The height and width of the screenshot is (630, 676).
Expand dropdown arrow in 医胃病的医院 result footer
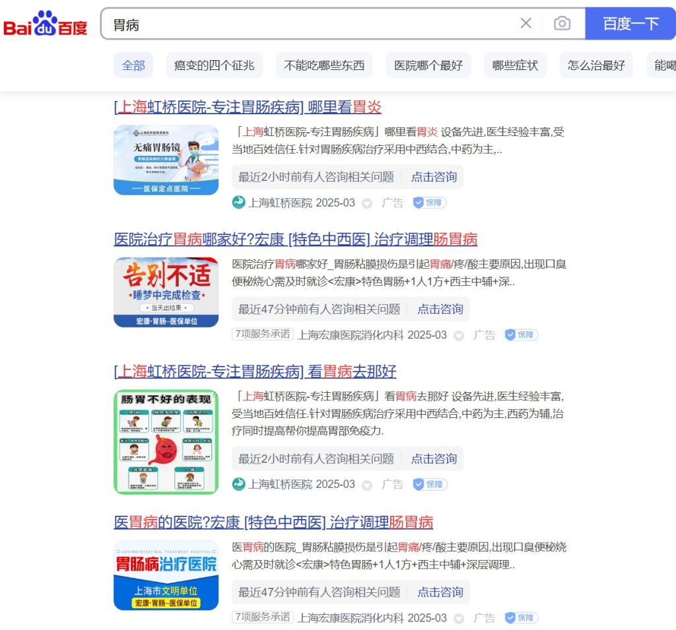(459, 618)
